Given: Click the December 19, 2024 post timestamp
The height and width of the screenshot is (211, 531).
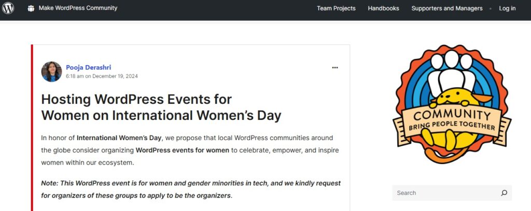Looking at the screenshot, I should [x=102, y=76].
